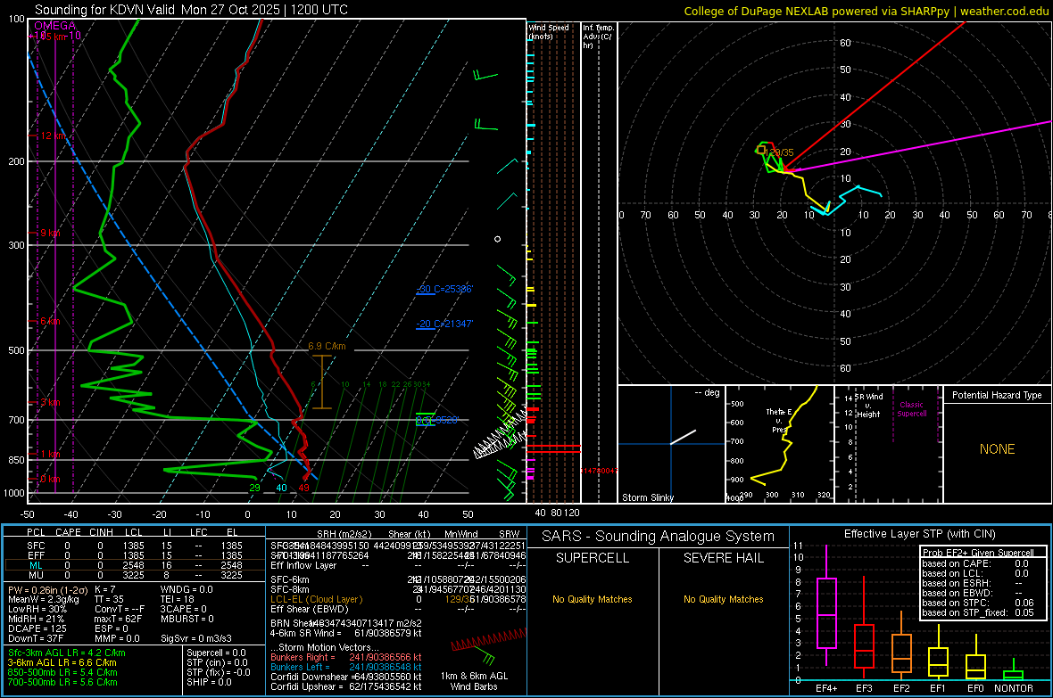Select the '12 km' height marker
Screen dimensions: 1053x698
[53, 135]
